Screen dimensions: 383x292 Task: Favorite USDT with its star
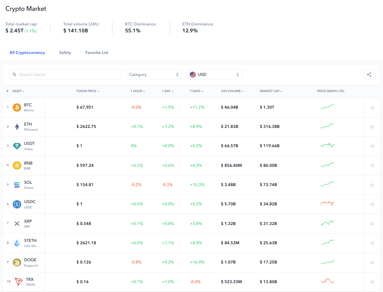click(372, 146)
